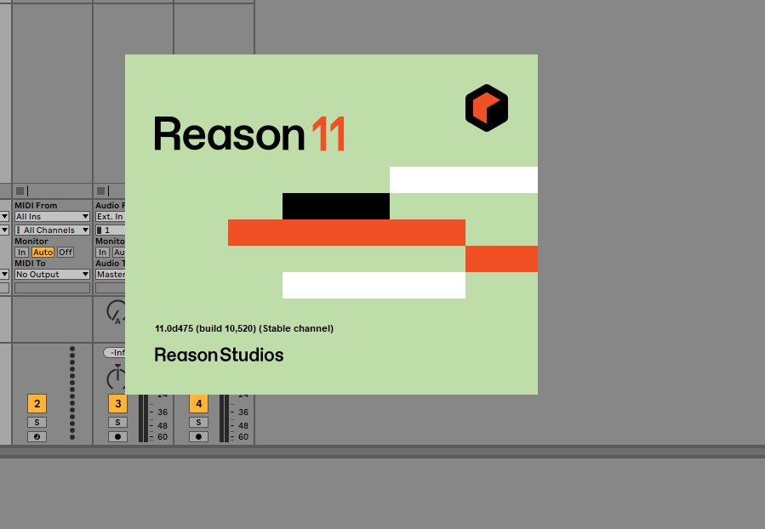Image resolution: width=765 pixels, height=529 pixels.
Task: Click the 11.0d475 build version text
Action: [x=244, y=328]
